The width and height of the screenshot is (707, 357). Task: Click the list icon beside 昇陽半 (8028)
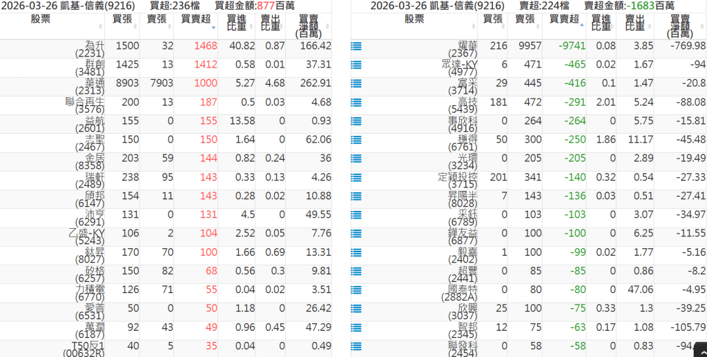[356, 196]
